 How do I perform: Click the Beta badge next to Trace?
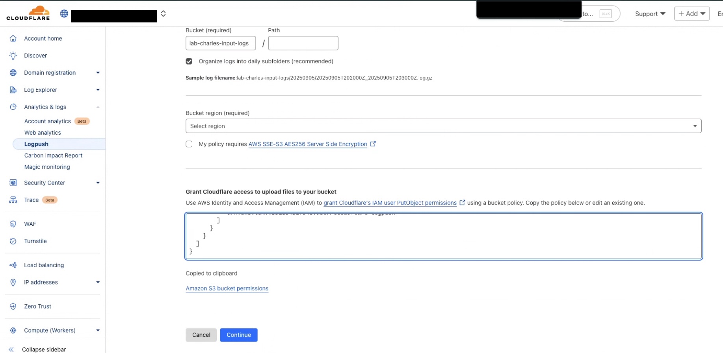pos(50,200)
